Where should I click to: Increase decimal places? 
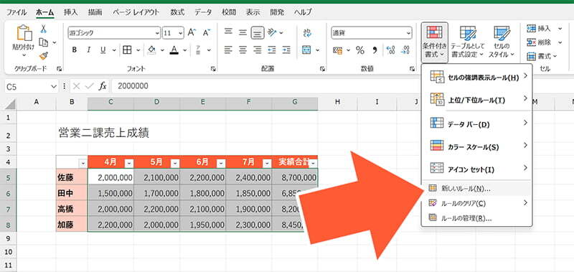tap(390, 50)
